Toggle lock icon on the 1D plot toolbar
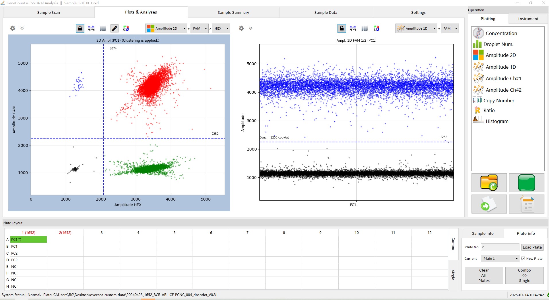Screen dimensions: 549x300 [342, 28]
